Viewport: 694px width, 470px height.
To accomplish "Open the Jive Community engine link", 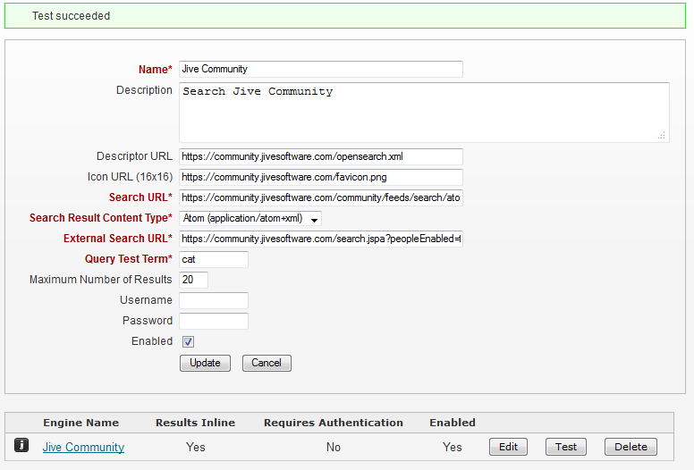I will click(83, 447).
